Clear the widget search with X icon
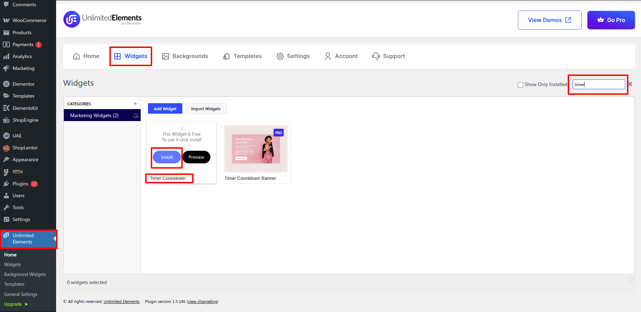This screenshot has height=312, width=641. tap(630, 84)
